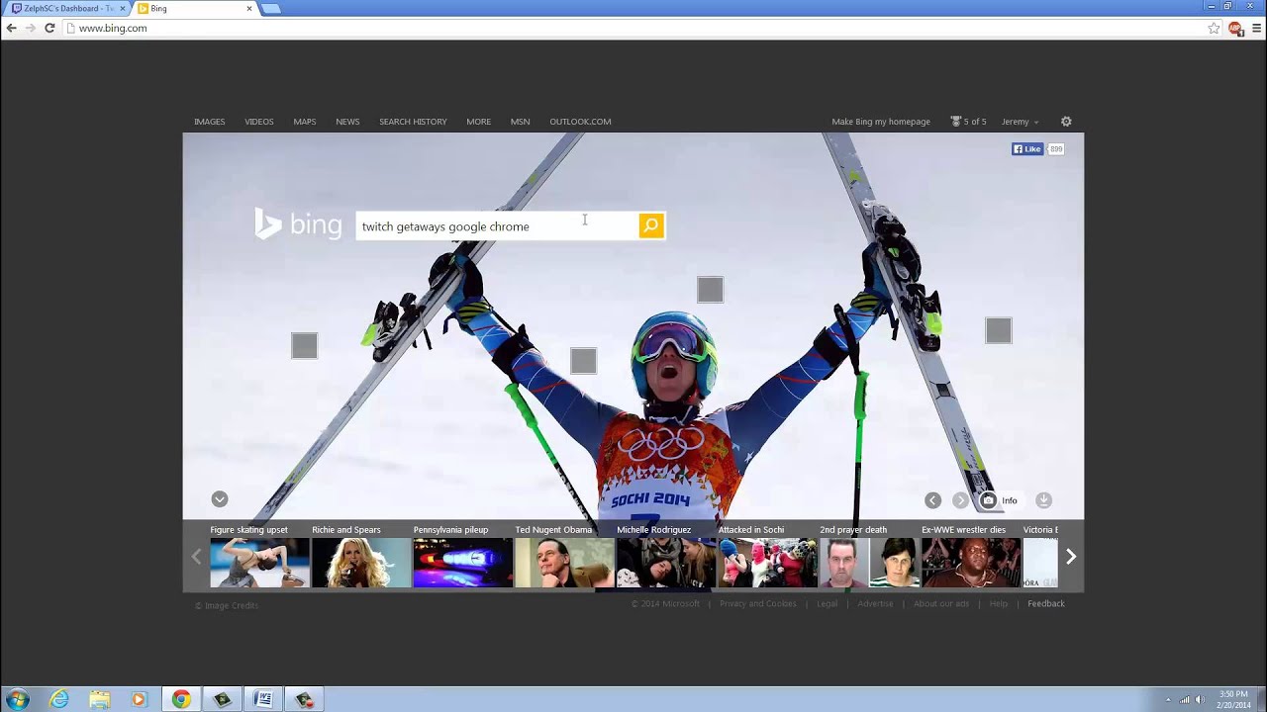This screenshot has height=712, width=1267.
Task: Go to MSN
Action: [520, 122]
